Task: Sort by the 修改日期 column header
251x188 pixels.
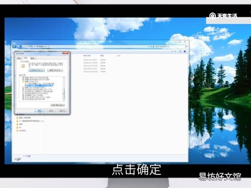Action: tap(87, 56)
